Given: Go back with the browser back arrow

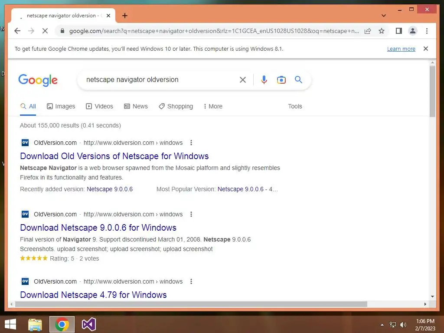Looking at the screenshot, I should click(17, 31).
